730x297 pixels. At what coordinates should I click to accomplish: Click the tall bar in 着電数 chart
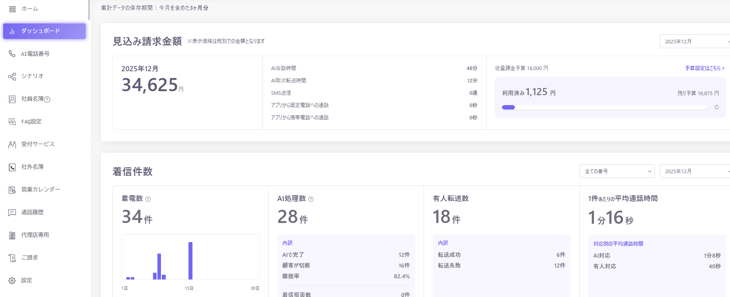pos(190,261)
